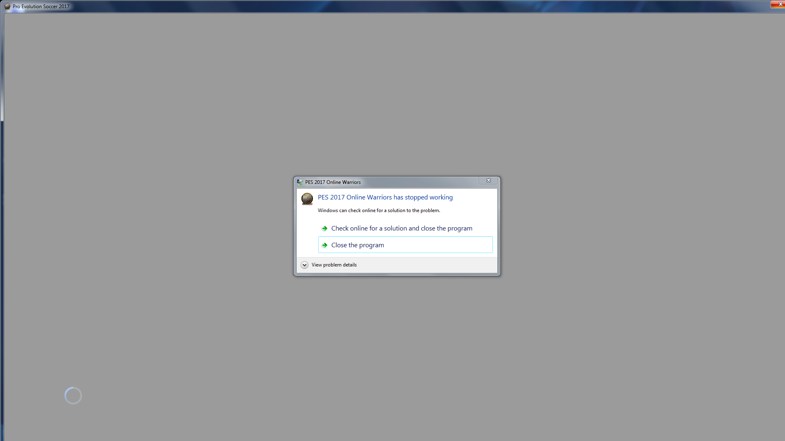Viewport: 785px width, 441px height.
Task: Click the small icon in crash dialog title bar
Action: click(x=300, y=182)
